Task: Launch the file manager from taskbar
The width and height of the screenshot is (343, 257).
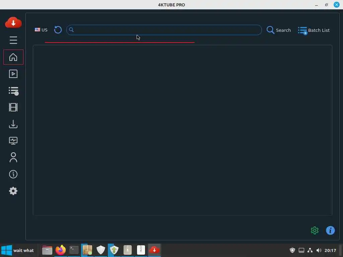Action: 47,250
